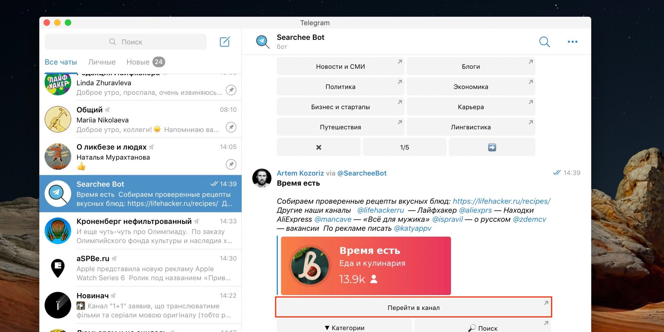Open the three-dot more options menu
664x332 pixels.
(x=573, y=41)
